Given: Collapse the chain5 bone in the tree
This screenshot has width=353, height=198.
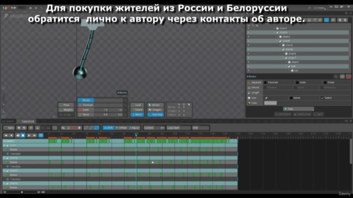Looking at the screenshot, I should coord(277,41).
